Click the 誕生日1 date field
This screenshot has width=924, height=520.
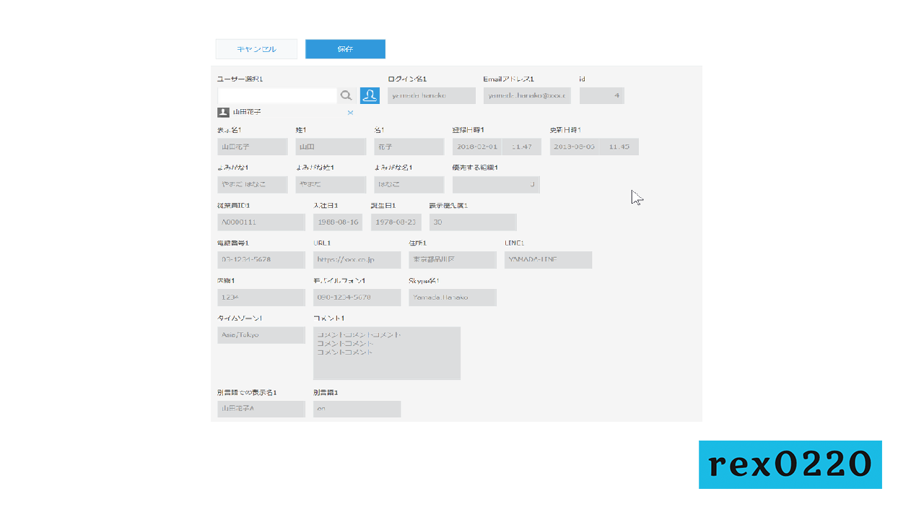point(396,222)
